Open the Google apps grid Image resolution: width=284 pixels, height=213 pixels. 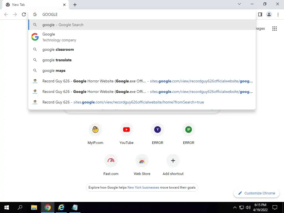click(x=275, y=29)
